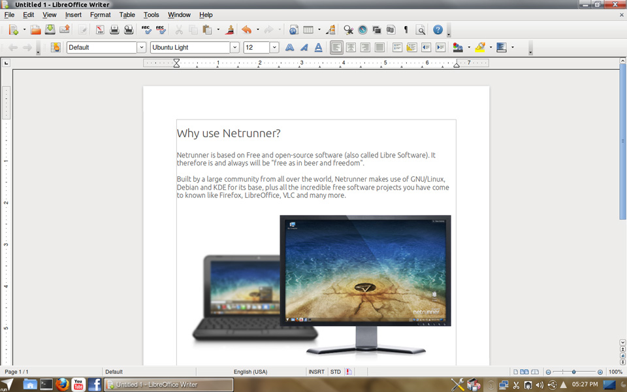Open the Format menu
This screenshot has height=392, width=627.
click(100, 14)
